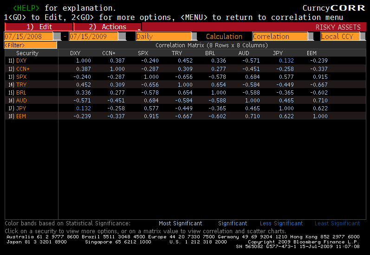Click the Most Significant legend label
The width and height of the screenshot is (370, 255).
pyautogui.click(x=181, y=223)
